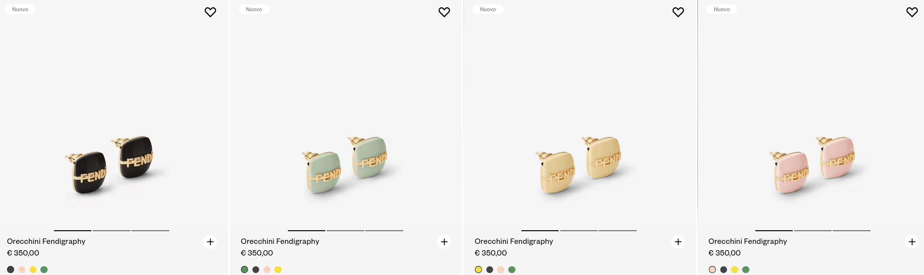The image size is (924, 275).
Task: Click plus icon on green earrings card
Action: [x=444, y=242]
